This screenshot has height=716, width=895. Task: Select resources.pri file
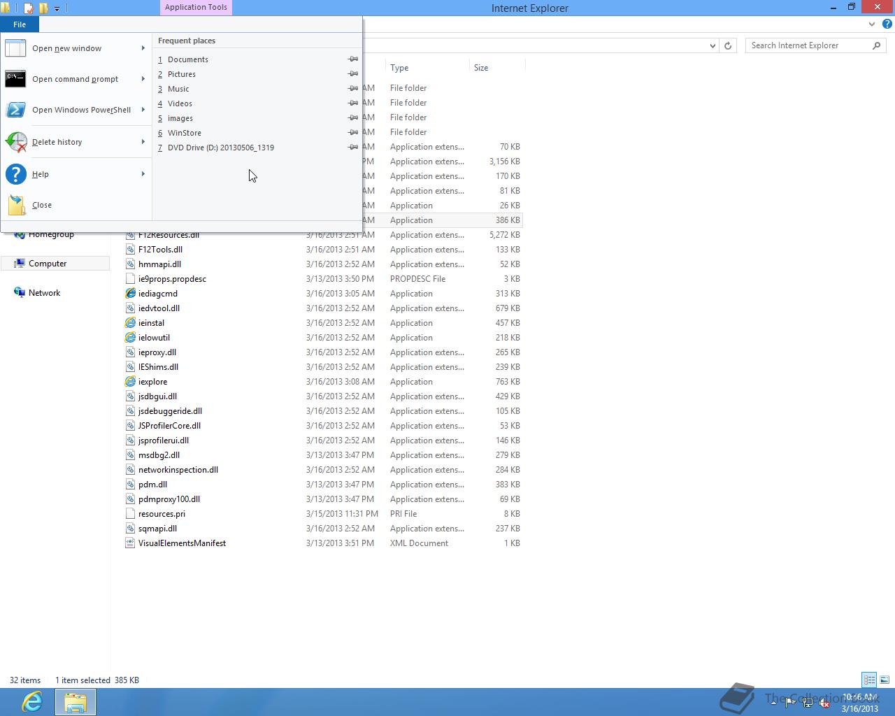coord(162,514)
